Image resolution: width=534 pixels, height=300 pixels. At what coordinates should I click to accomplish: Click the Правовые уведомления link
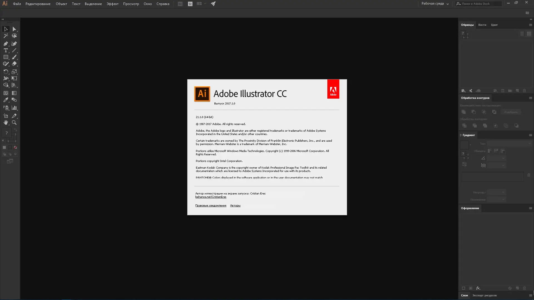click(x=211, y=206)
